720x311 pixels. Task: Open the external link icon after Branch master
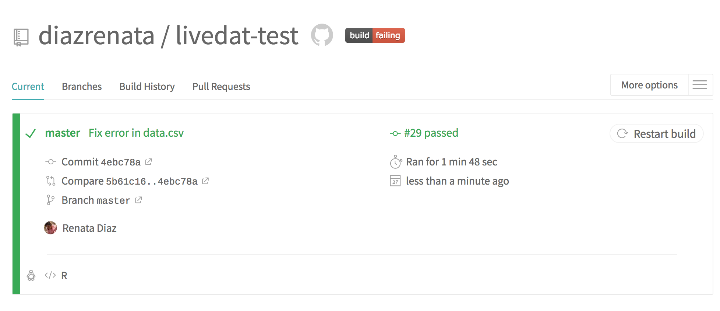coord(138,200)
